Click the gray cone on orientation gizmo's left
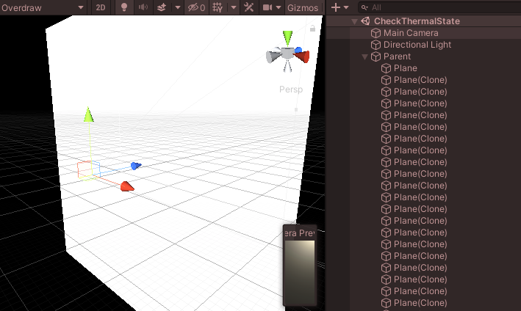The width and height of the screenshot is (521, 311). [273, 56]
